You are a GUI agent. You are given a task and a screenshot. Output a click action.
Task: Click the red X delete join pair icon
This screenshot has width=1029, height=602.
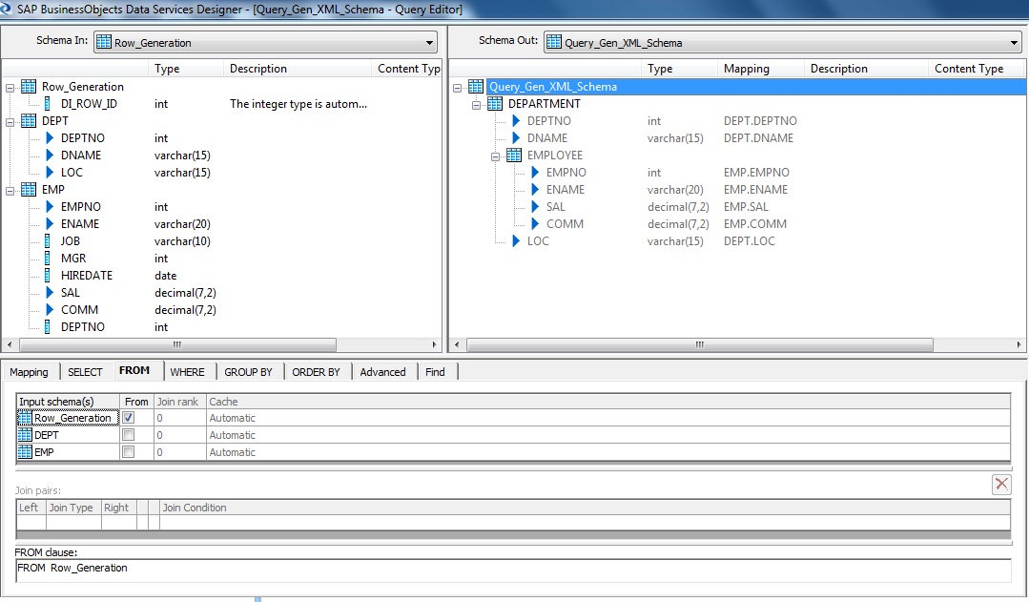1001,485
